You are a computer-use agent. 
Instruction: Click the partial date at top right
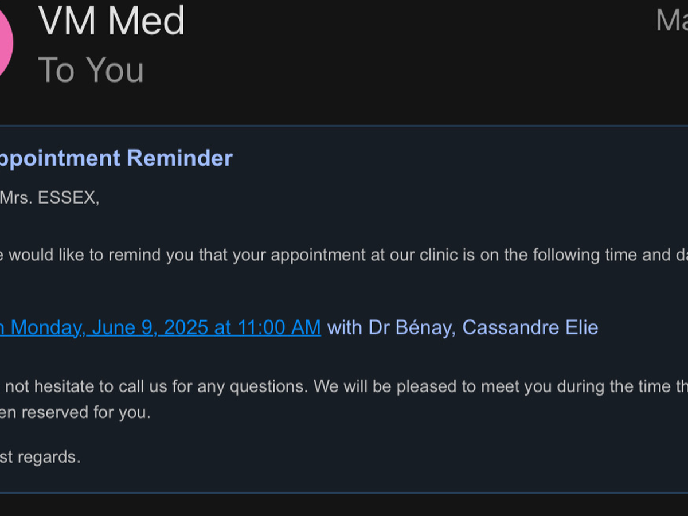click(672, 21)
